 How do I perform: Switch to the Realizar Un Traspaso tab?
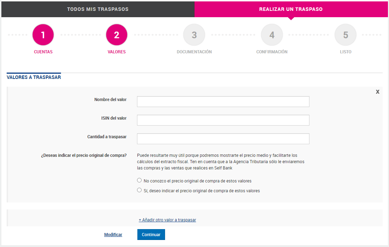(x=291, y=9)
